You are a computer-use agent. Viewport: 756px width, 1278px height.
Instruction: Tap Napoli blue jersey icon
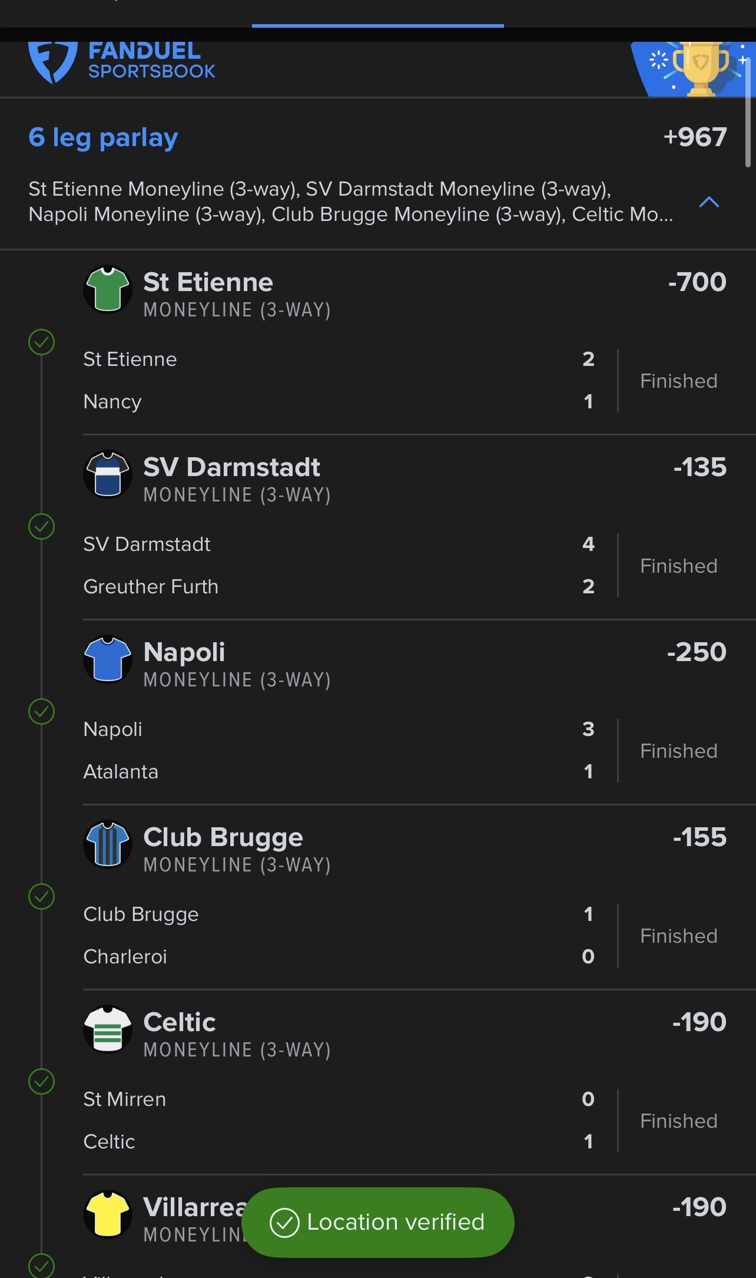pyautogui.click(x=107, y=659)
